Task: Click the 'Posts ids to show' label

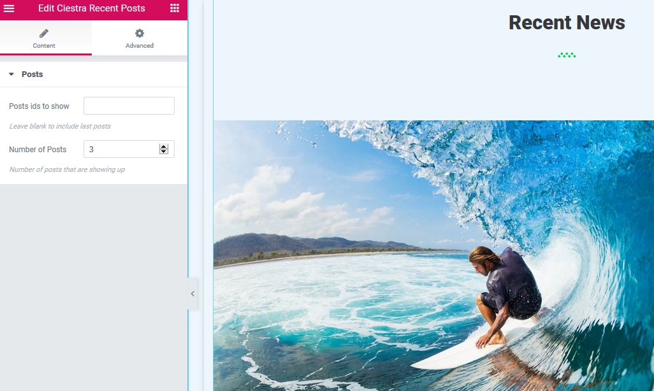Action: click(x=40, y=106)
